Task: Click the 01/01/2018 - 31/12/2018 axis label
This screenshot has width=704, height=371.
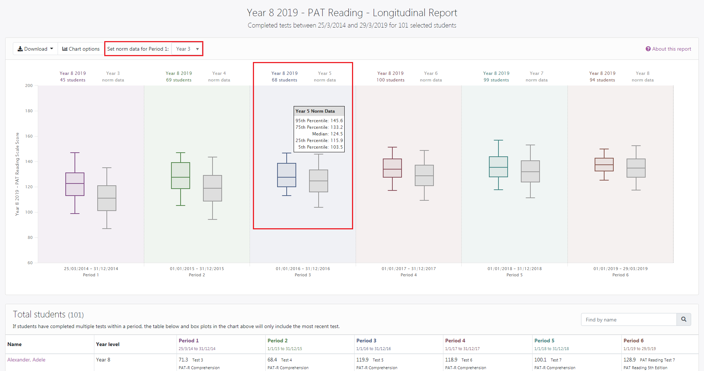Action: click(x=515, y=269)
